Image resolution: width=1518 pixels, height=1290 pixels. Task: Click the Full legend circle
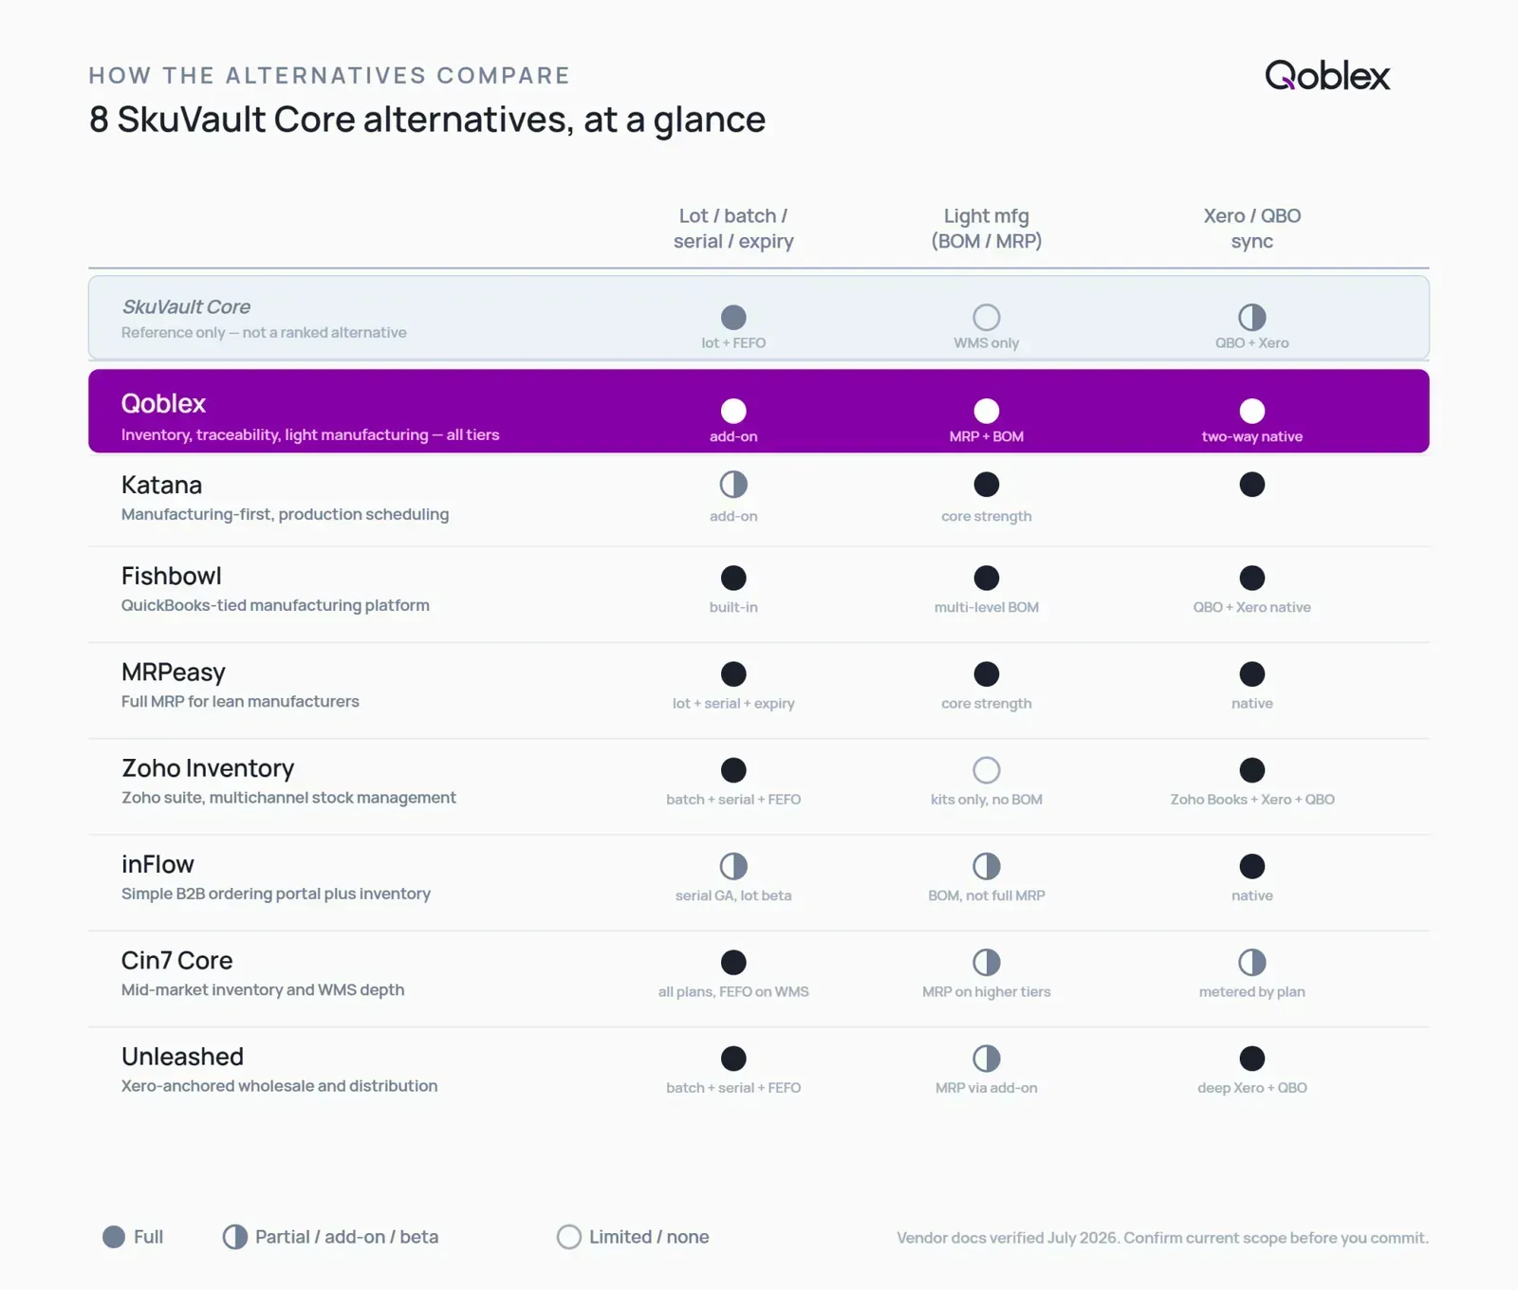pyautogui.click(x=114, y=1237)
